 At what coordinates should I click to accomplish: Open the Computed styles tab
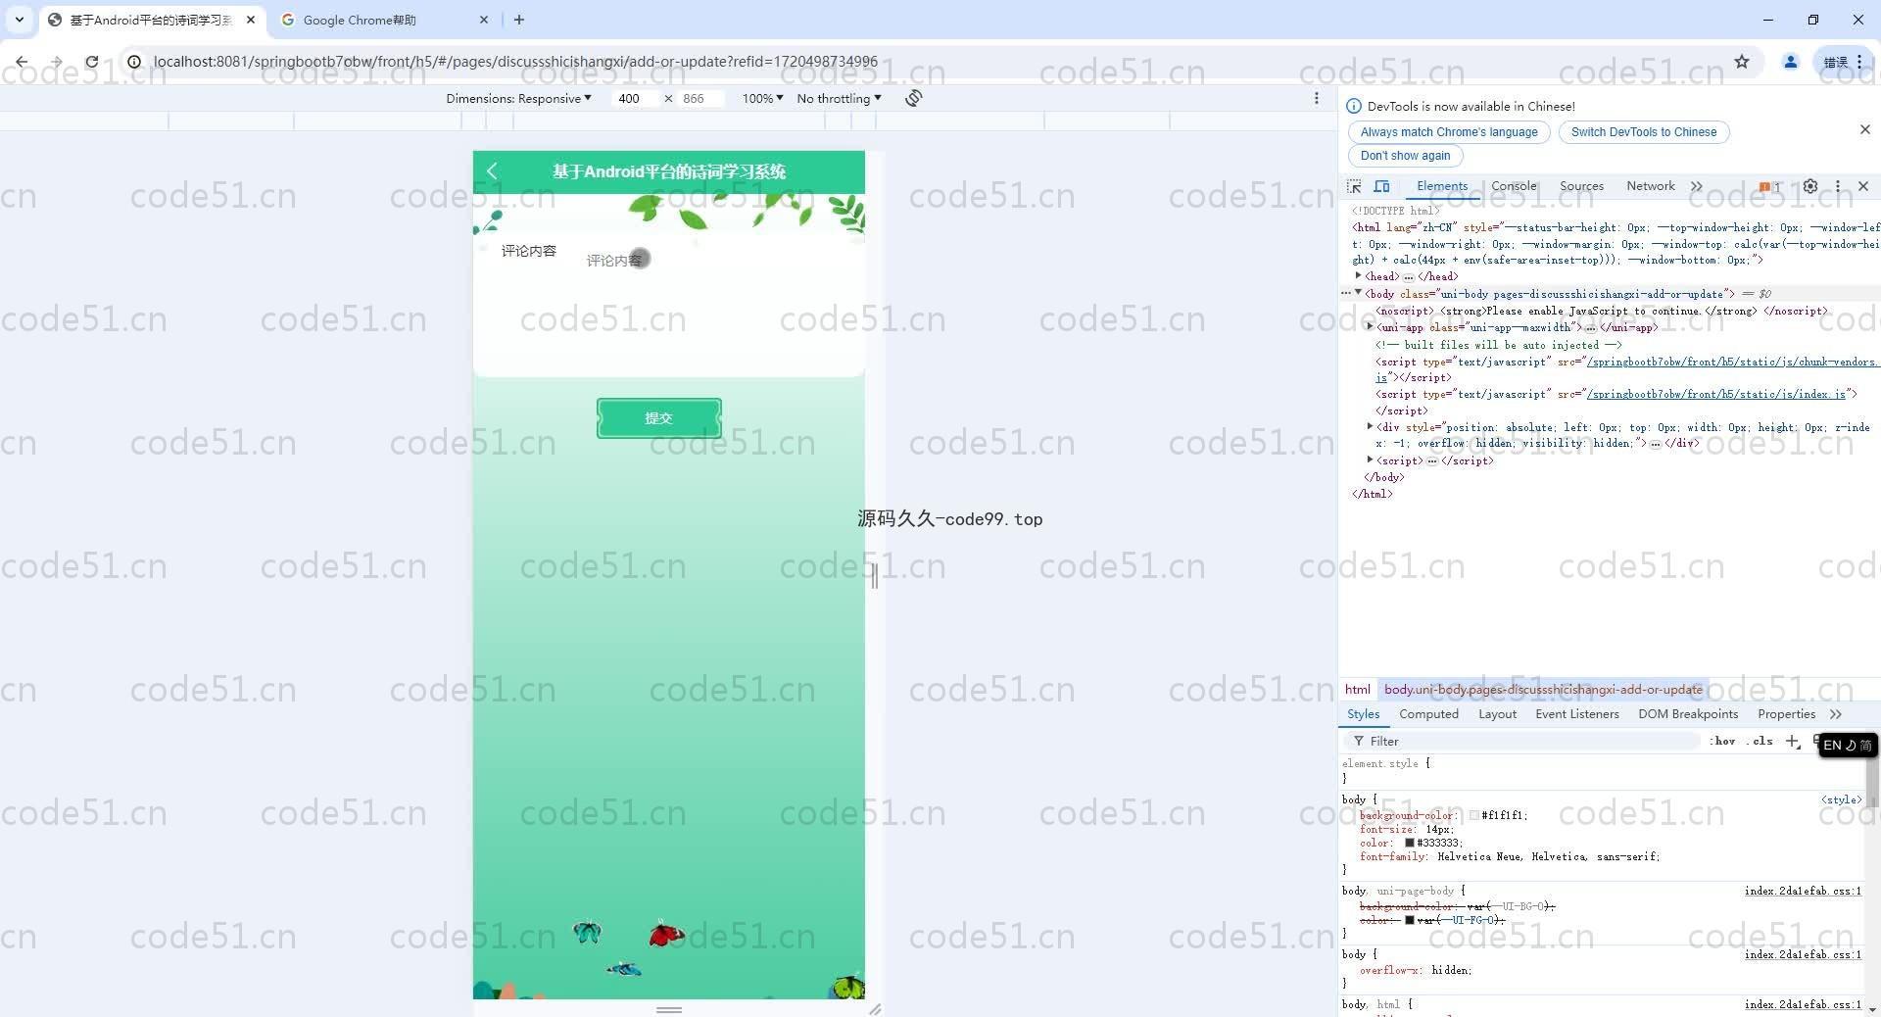(x=1428, y=714)
